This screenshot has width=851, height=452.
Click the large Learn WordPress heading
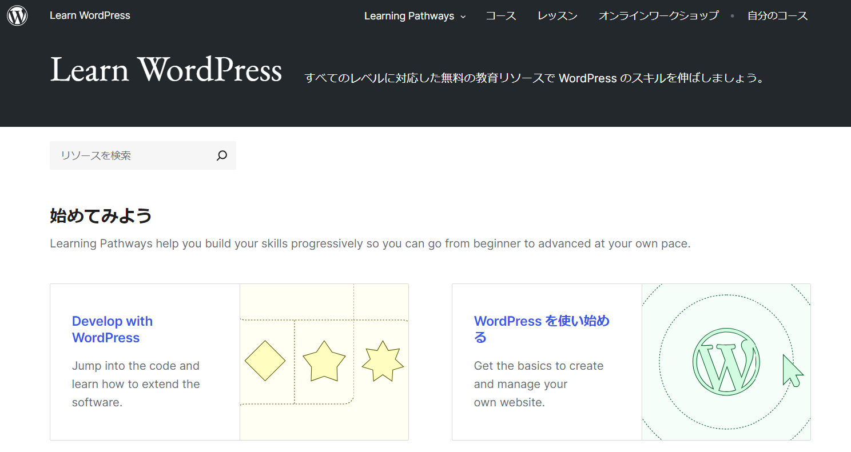tap(166, 70)
